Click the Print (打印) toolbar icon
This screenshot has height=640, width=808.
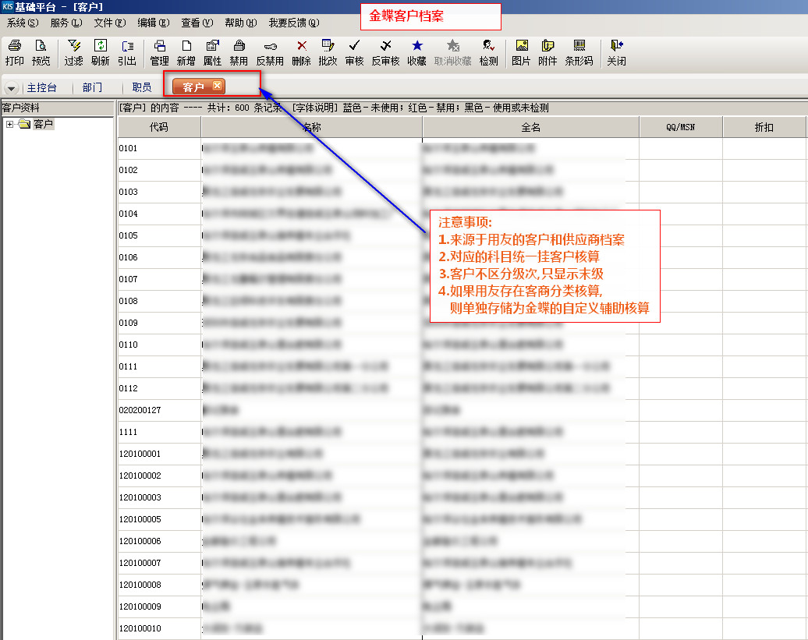(14, 52)
